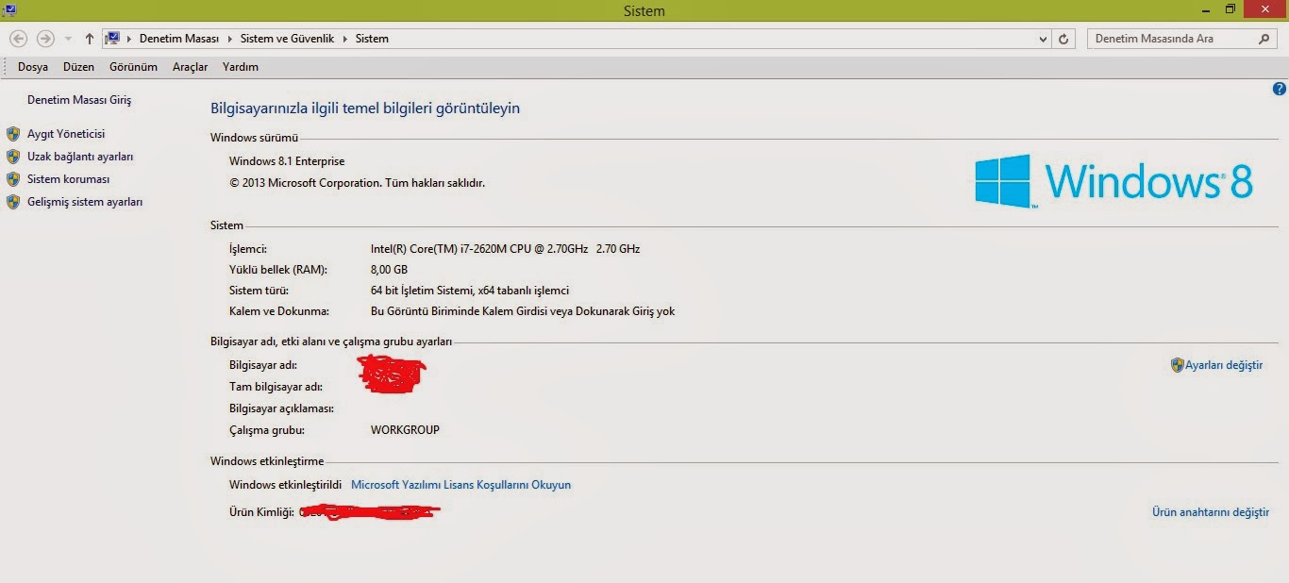
Task: Open the Düzen menu
Action: coord(79,67)
